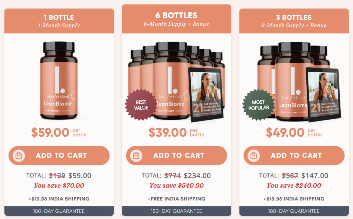353x219 pixels.
Task: Add the 1 Bottle package to cart
Action: pyautogui.click(x=59, y=155)
